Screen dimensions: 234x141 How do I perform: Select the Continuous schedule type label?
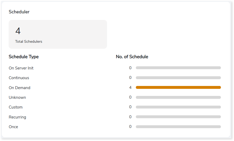click(19, 78)
